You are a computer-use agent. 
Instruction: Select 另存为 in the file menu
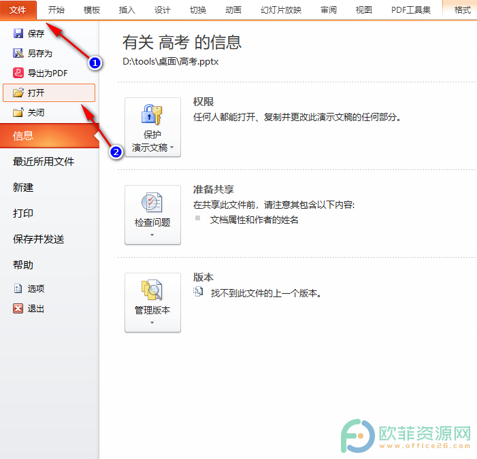49,53
